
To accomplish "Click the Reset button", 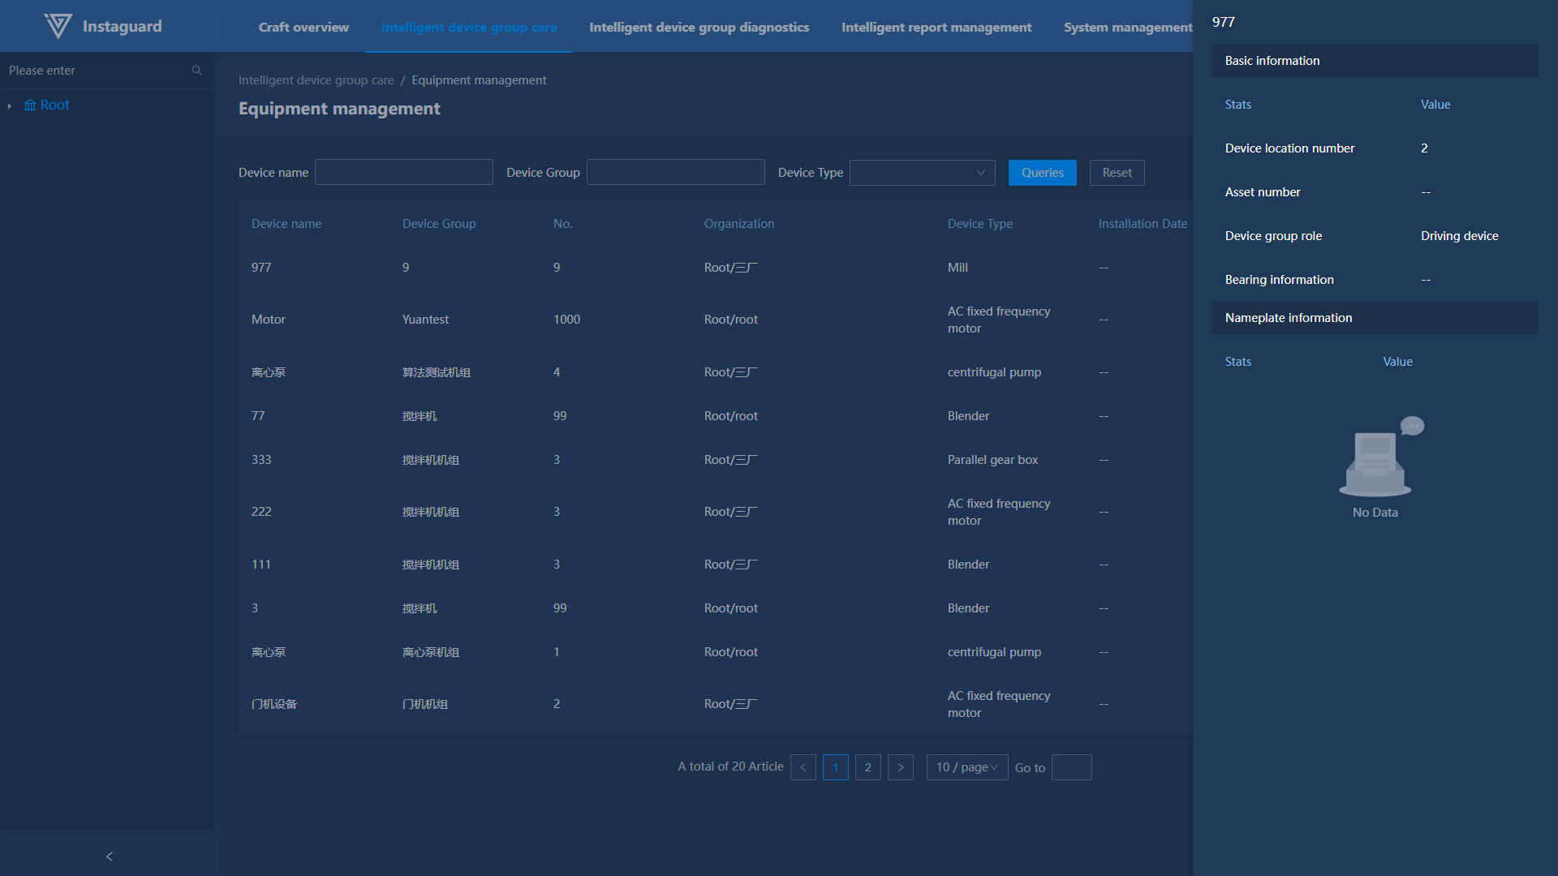I will pyautogui.click(x=1117, y=173).
